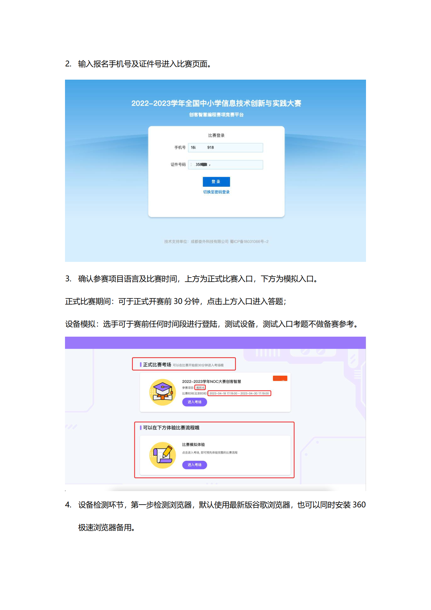Click the 2022-2023学年NOC大赛创客智慧 title

[x=211, y=382]
